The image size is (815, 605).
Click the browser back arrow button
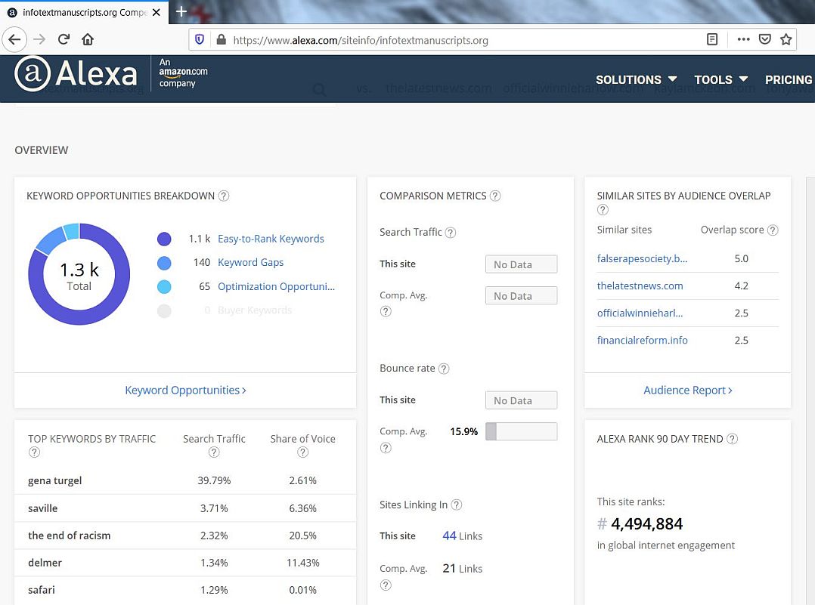point(15,39)
